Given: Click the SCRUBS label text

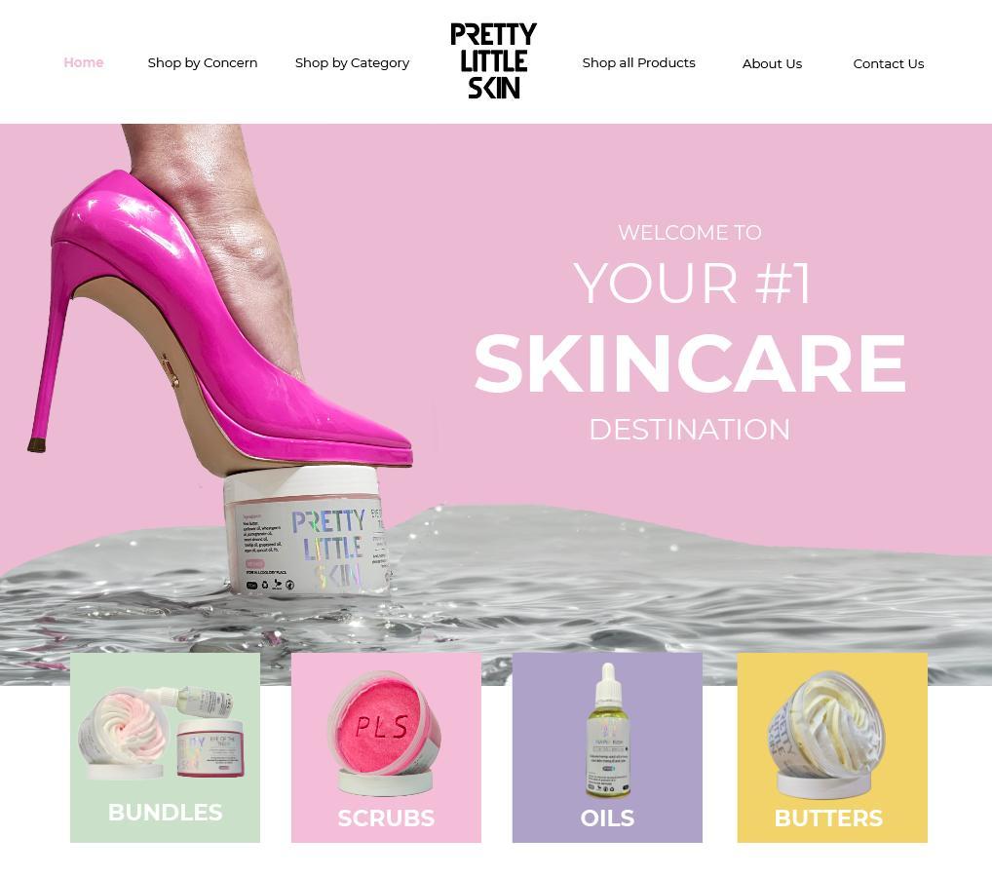Looking at the screenshot, I should [x=386, y=818].
